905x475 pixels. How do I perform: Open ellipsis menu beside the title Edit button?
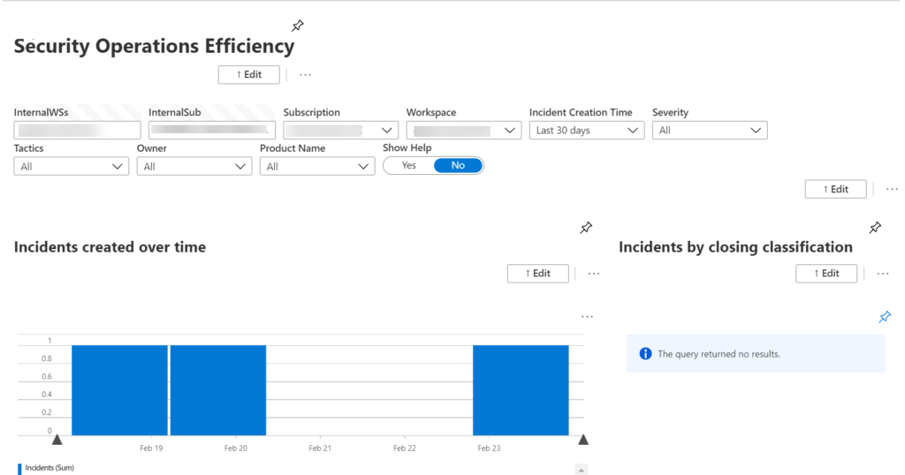pos(305,74)
